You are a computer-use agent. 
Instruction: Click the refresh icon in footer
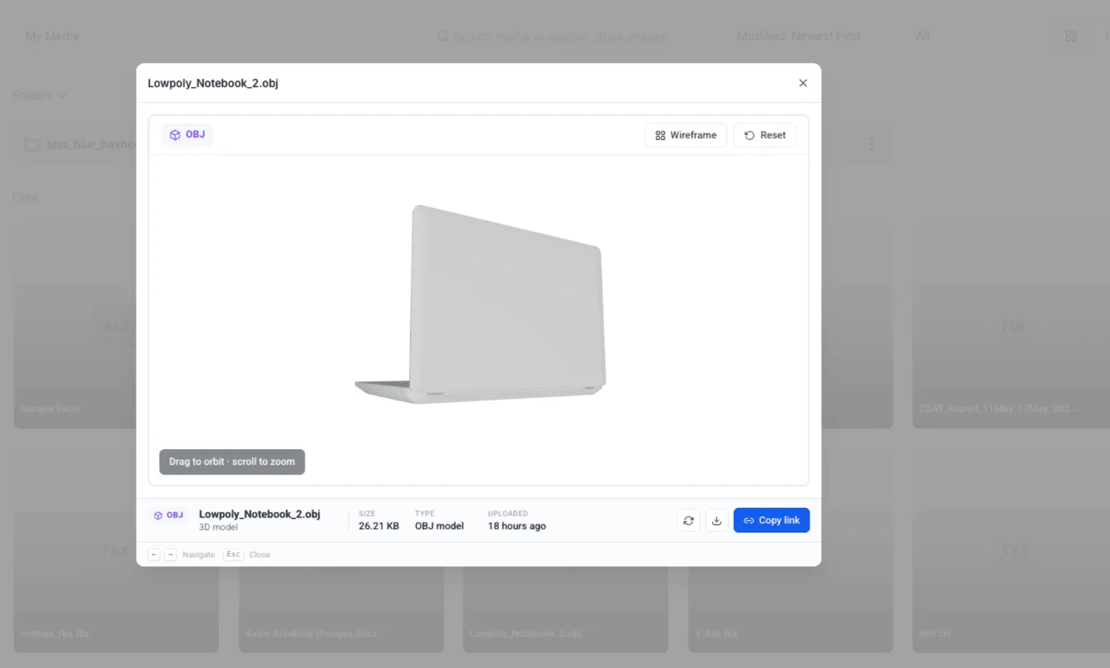click(x=689, y=520)
